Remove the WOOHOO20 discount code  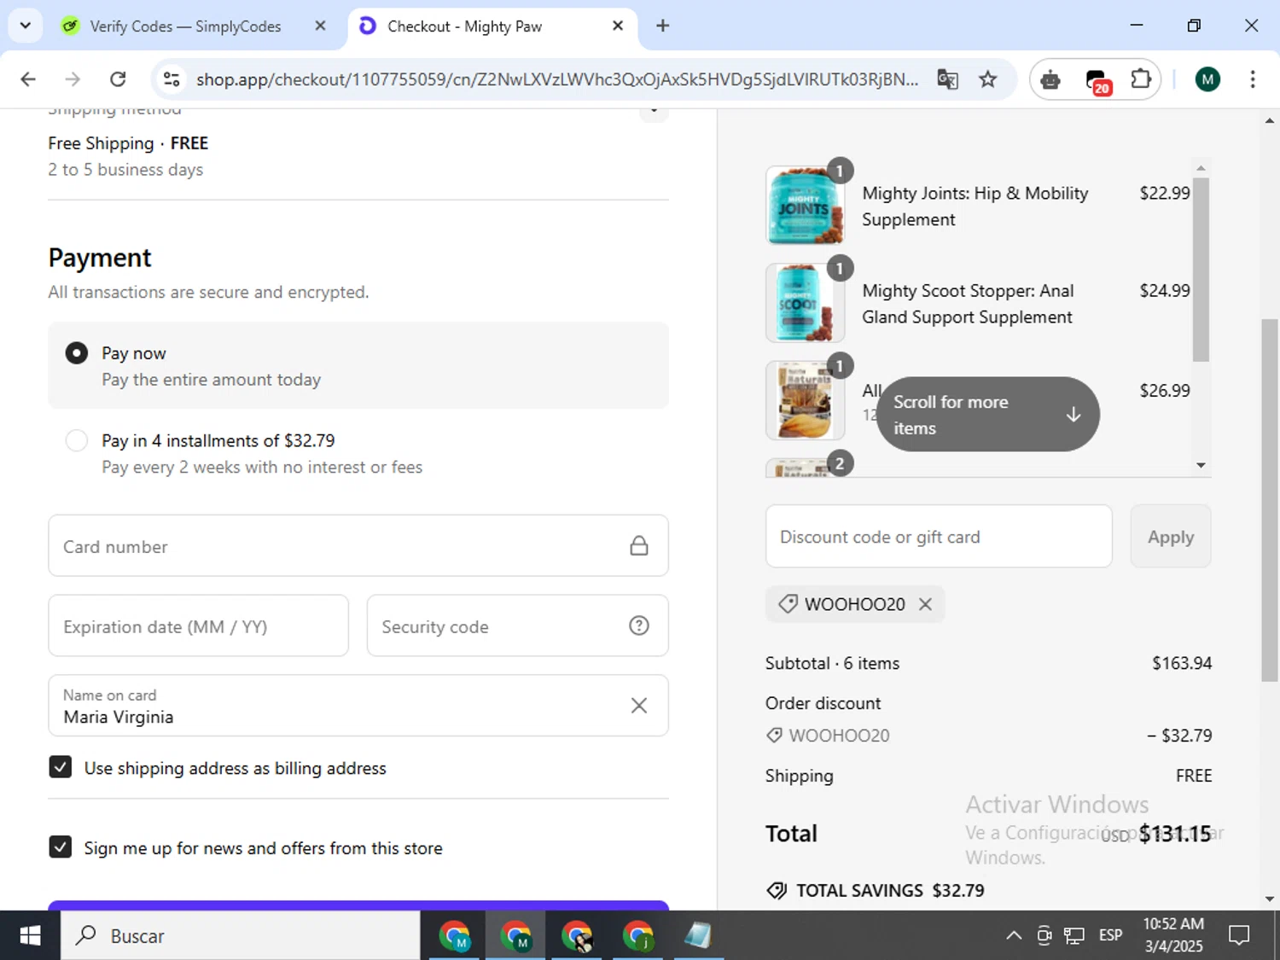pyautogui.click(x=925, y=604)
